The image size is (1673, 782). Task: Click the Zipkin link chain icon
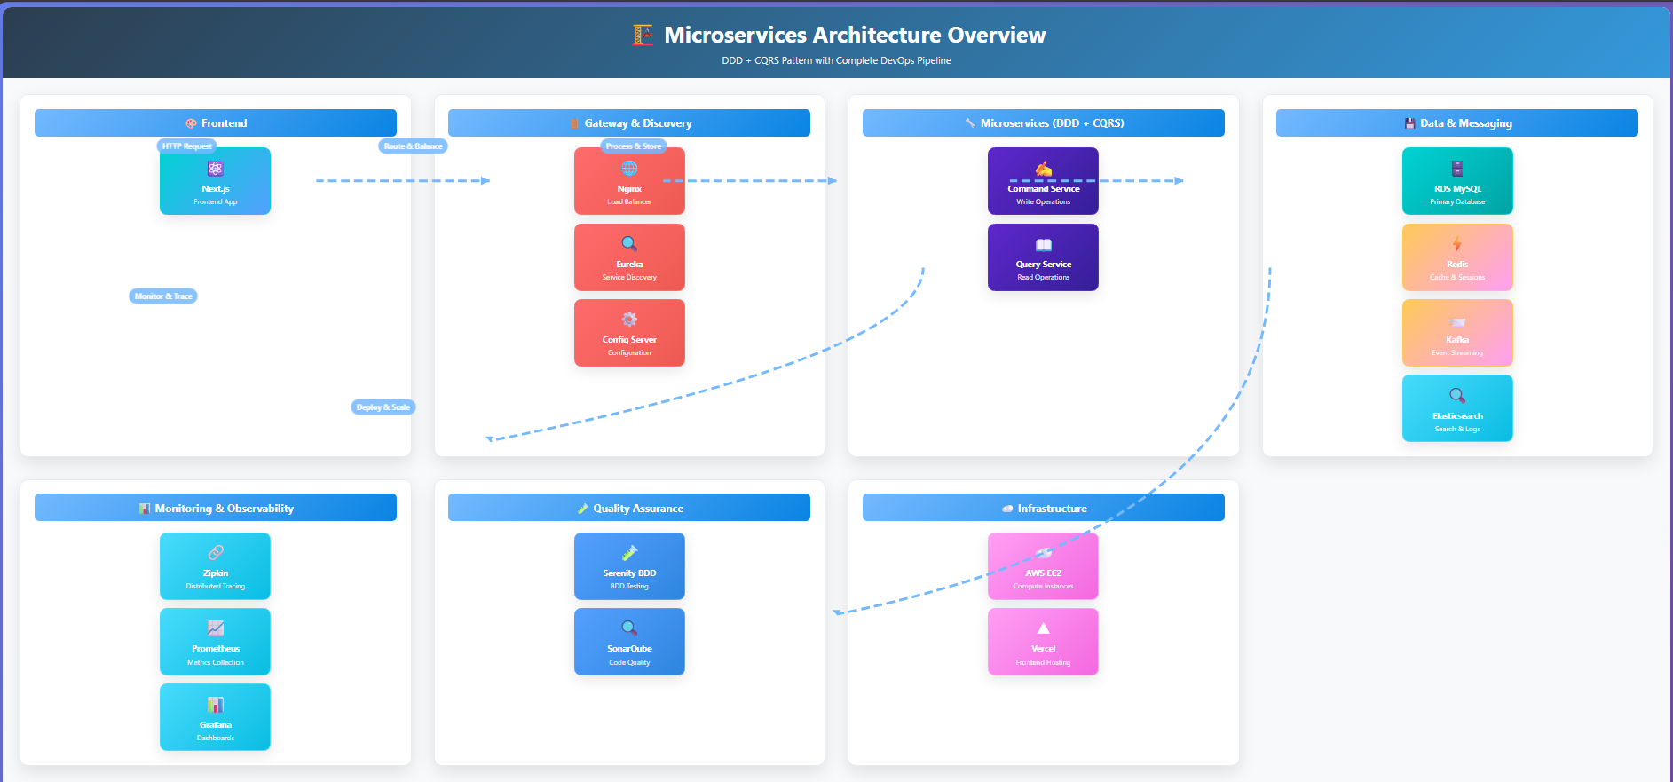(215, 553)
